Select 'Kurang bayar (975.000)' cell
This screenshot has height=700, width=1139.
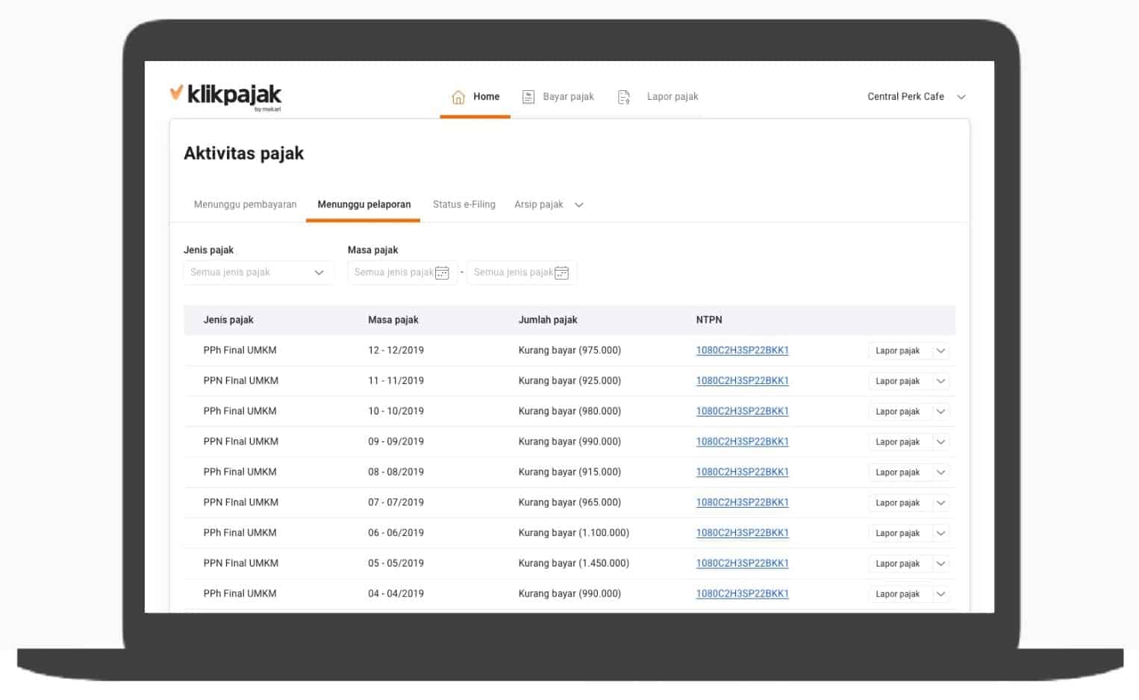click(x=569, y=350)
